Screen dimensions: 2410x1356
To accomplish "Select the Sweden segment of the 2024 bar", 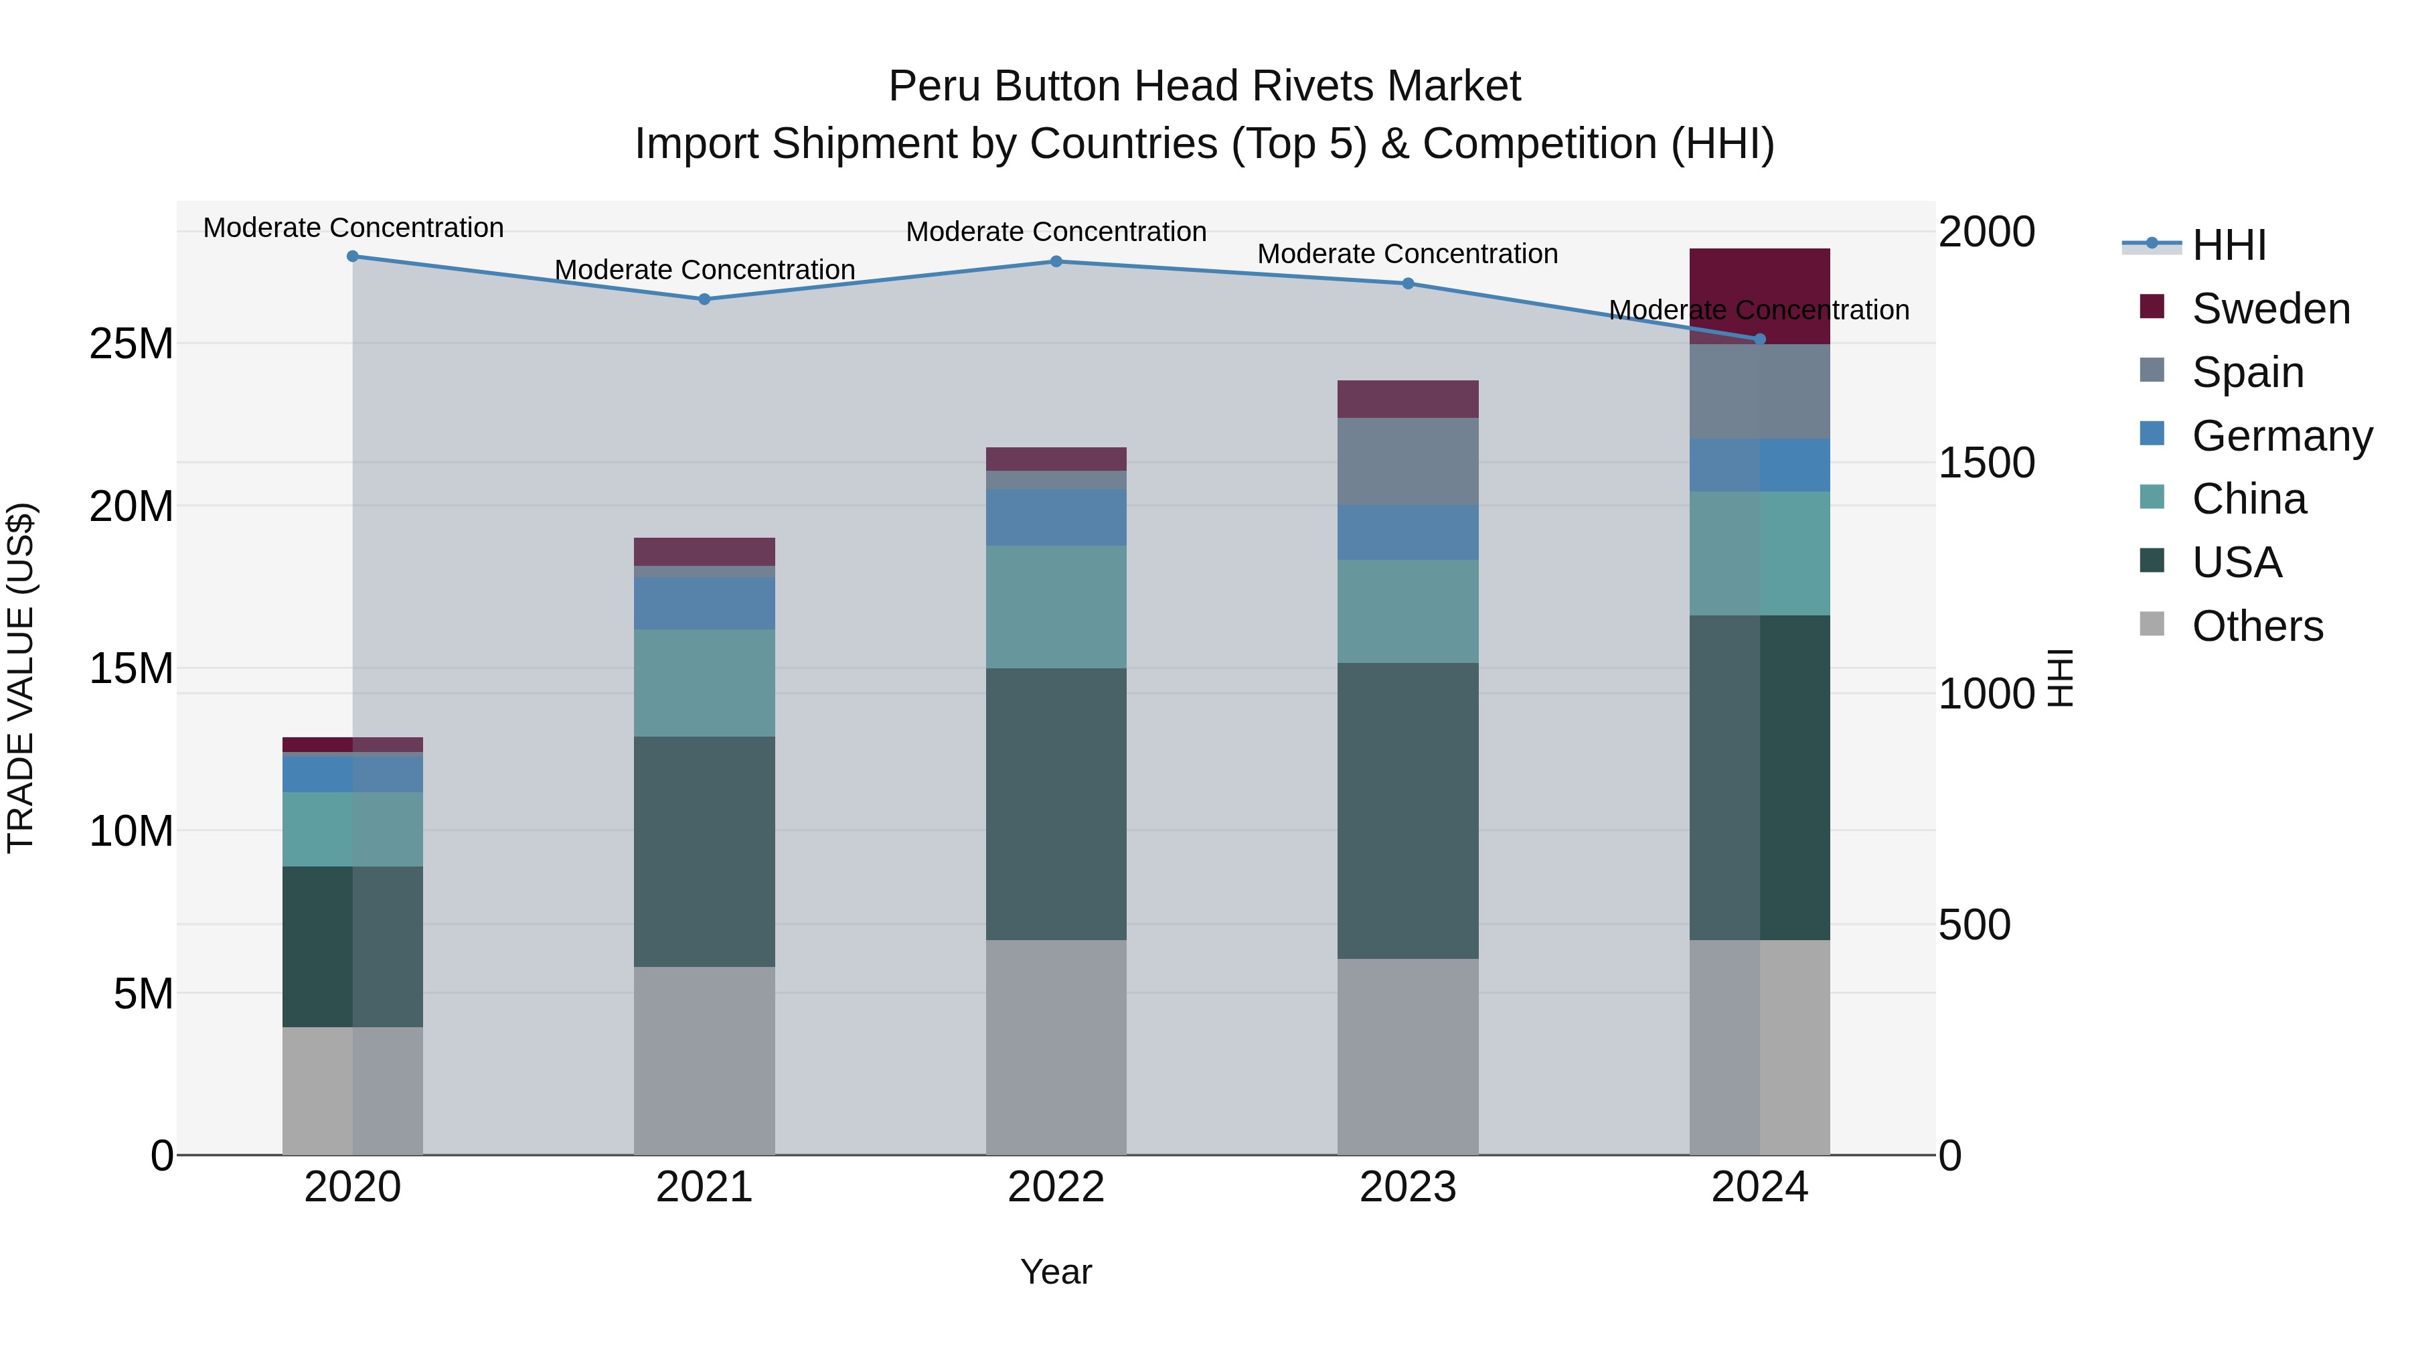I will click(1760, 297).
